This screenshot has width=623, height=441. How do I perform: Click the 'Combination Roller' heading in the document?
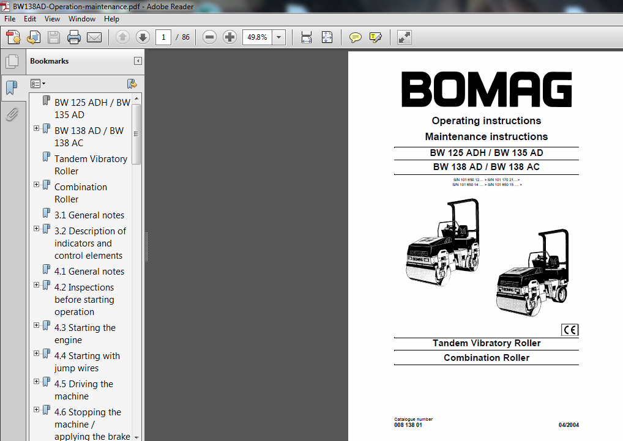(x=487, y=358)
